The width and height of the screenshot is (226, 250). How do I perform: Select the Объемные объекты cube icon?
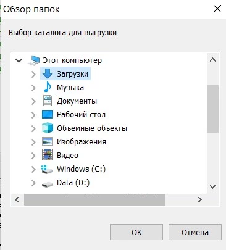click(48, 128)
